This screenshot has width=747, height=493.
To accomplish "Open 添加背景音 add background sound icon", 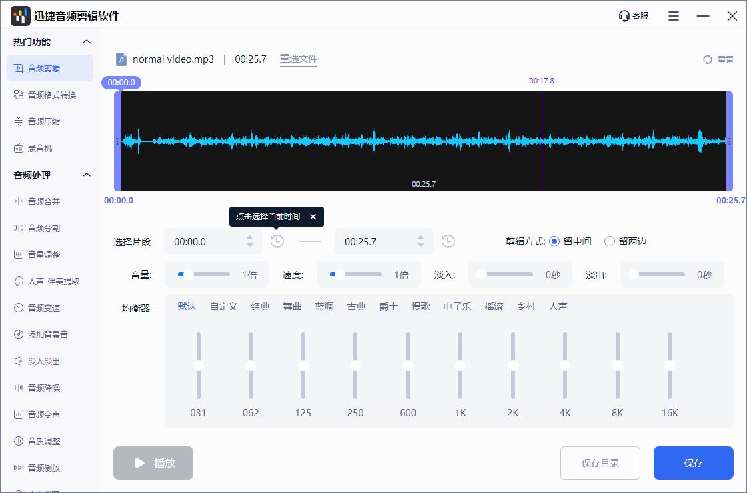I will click(x=19, y=334).
